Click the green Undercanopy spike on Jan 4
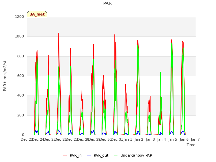Viewport: 216px width, 162px height. 161,72
